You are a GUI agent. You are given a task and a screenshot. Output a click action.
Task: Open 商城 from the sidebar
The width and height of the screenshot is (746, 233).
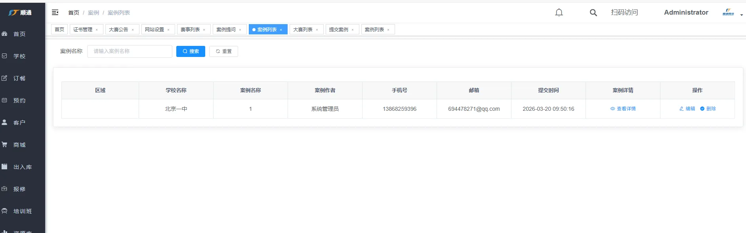(x=19, y=145)
